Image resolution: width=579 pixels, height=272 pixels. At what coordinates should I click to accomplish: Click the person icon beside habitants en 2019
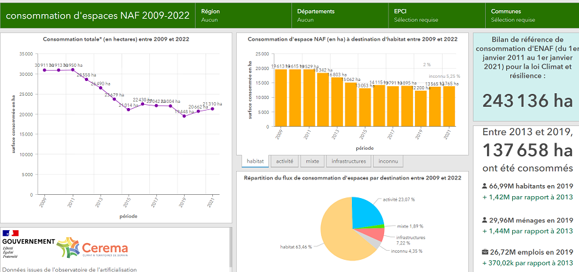[x=484, y=186]
